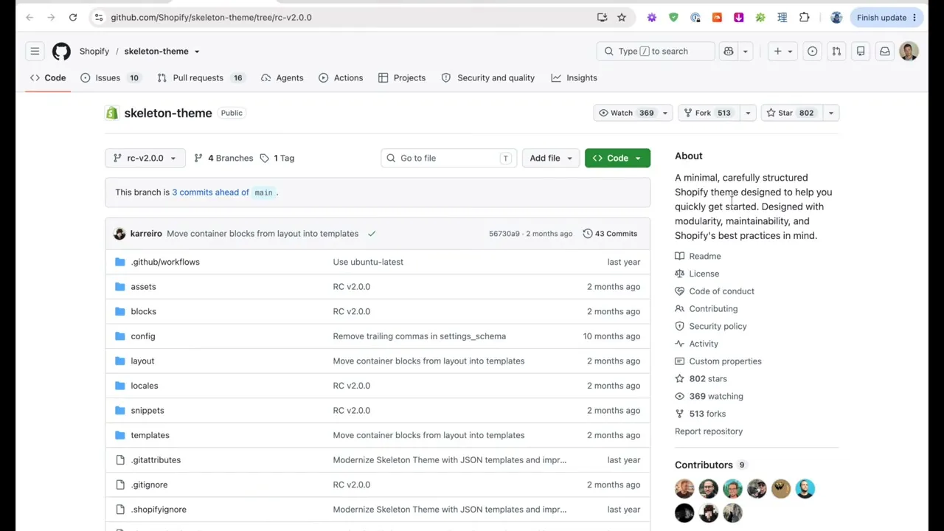Click karreiro's avatar in commit row

point(119,234)
